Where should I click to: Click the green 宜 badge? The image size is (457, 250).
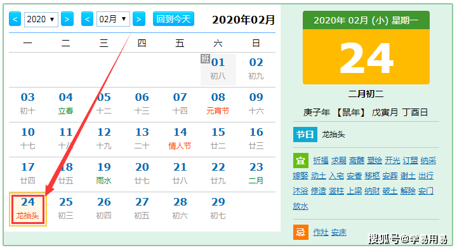coord(300,161)
